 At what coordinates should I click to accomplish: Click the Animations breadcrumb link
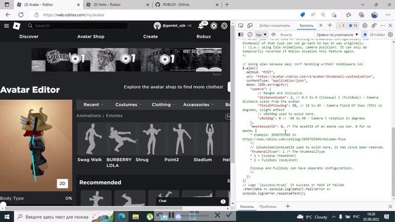click(x=88, y=115)
